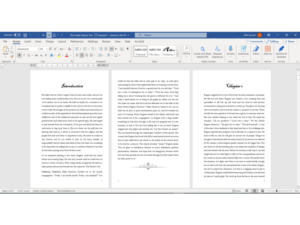This screenshot has width=300, height=225.
Task: Adjust the zoom slider
Action: click(x=277, y=191)
